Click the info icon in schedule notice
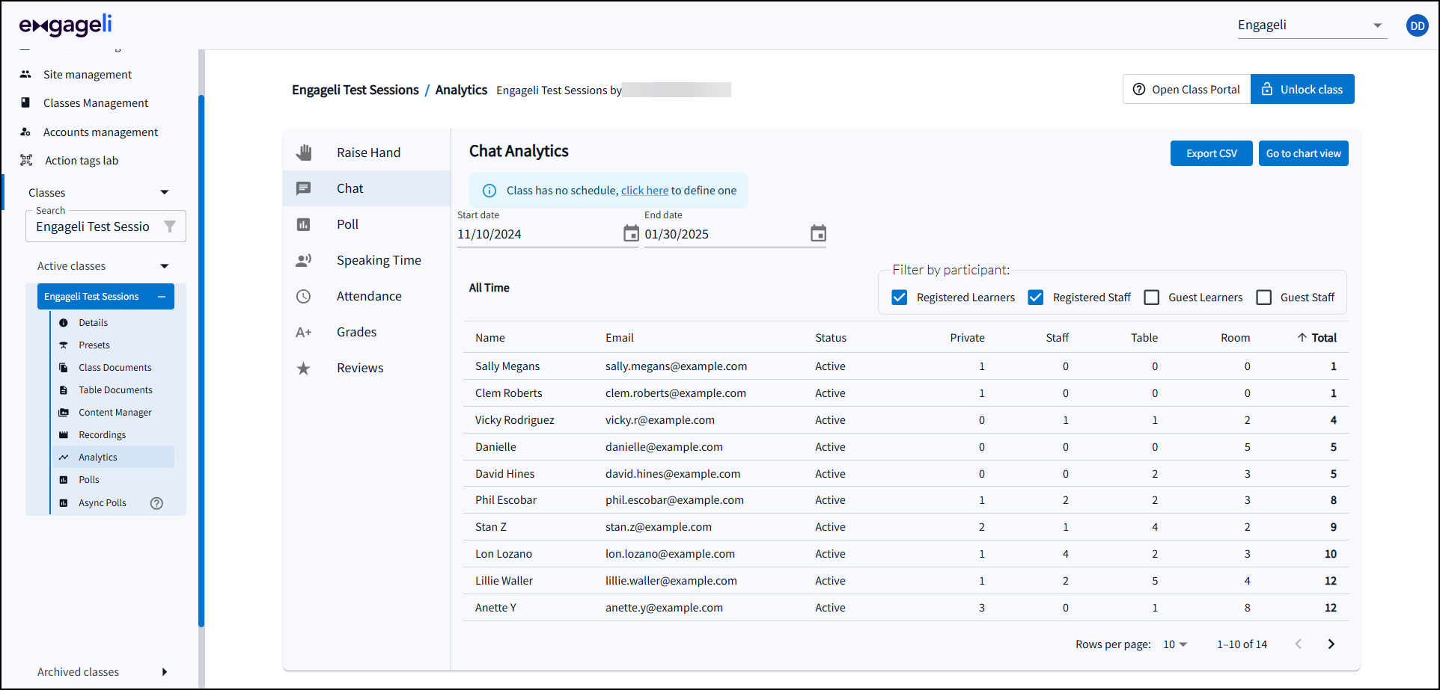The width and height of the screenshot is (1440, 690). [489, 191]
